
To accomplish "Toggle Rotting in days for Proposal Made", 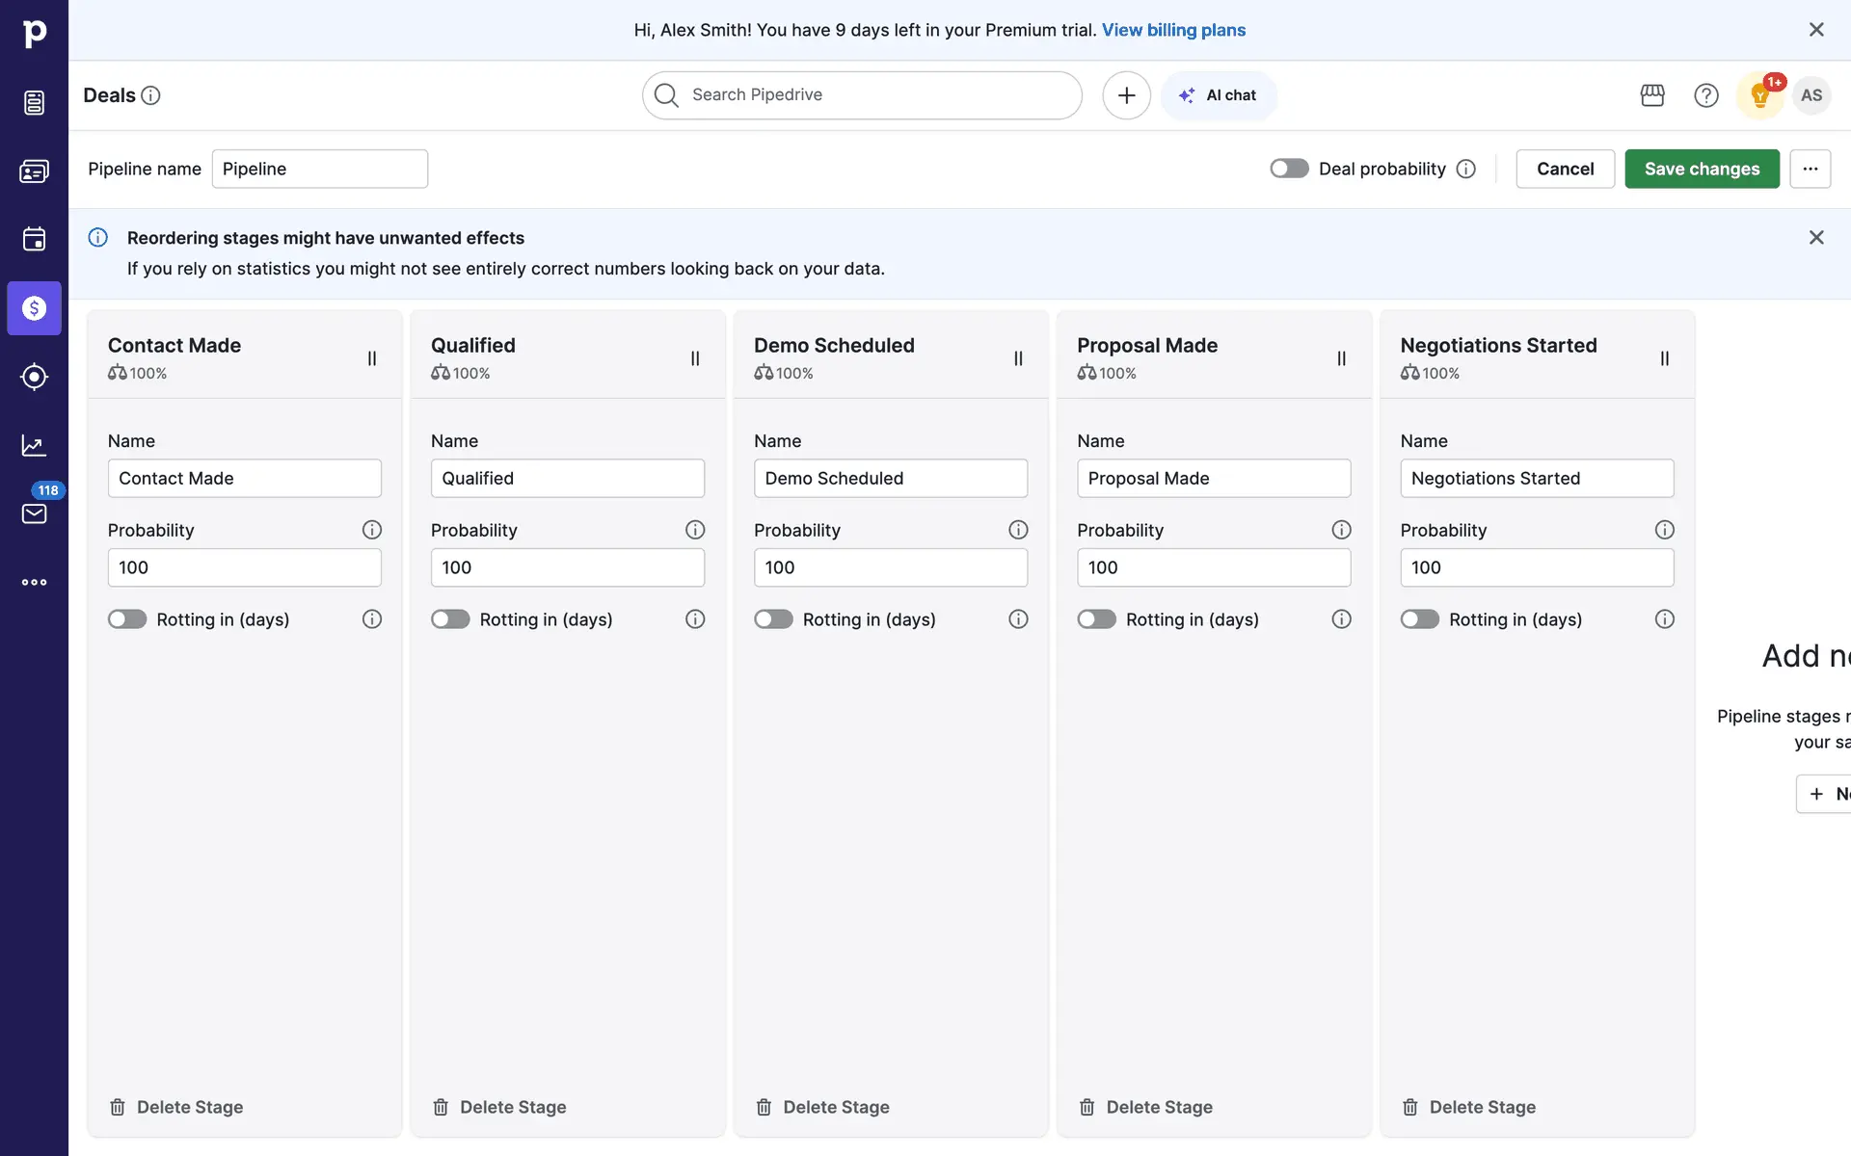I will coord(1096,619).
